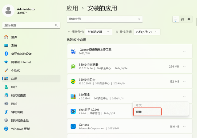Click the 360压缩 app icon
The width and height of the screenshot is (197, 138).
coord(73,96)
